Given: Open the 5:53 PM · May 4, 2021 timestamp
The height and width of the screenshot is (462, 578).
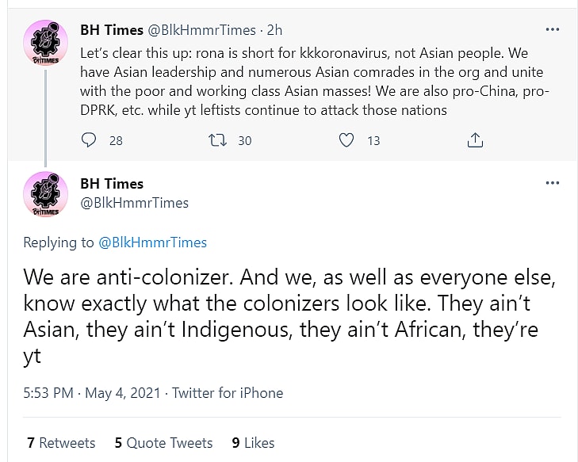Looking at the screenshot, I should click(92, 392).
